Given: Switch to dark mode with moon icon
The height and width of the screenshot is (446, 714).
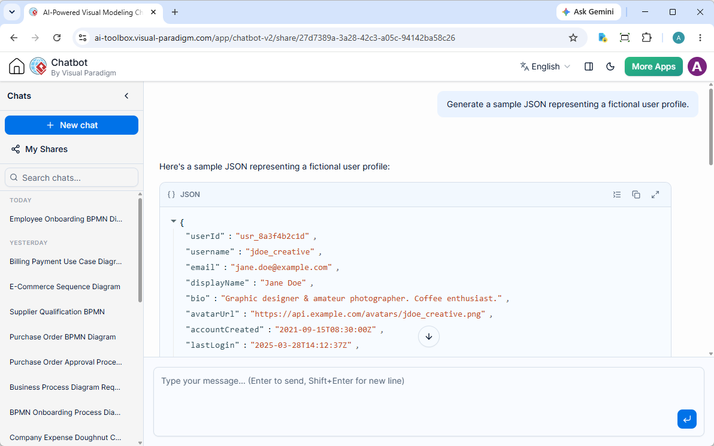Looking at the screenshot, I should [x=610, y=66].
